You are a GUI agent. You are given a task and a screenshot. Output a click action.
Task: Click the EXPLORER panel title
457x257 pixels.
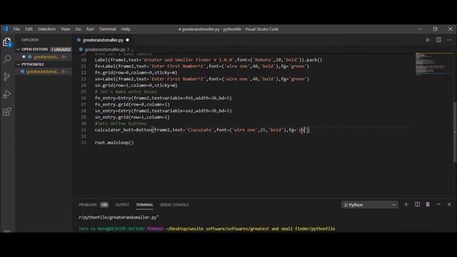(x=30, y=40)
